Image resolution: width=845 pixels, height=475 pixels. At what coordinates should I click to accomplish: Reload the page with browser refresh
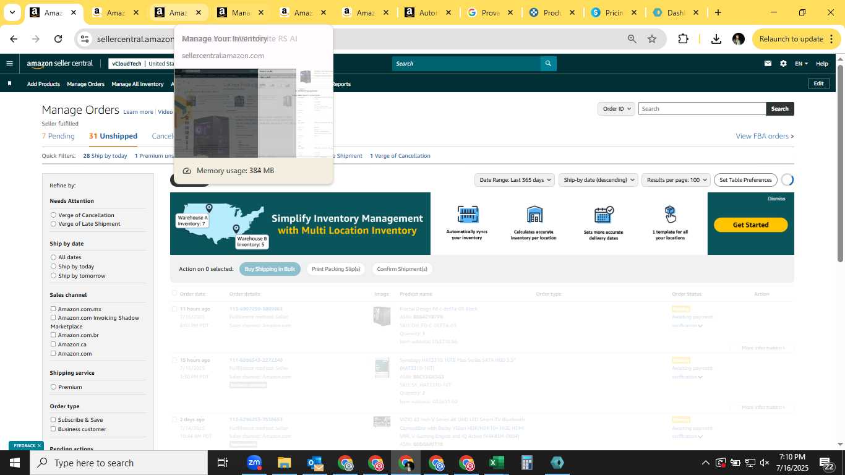click(x=58, y=39)
